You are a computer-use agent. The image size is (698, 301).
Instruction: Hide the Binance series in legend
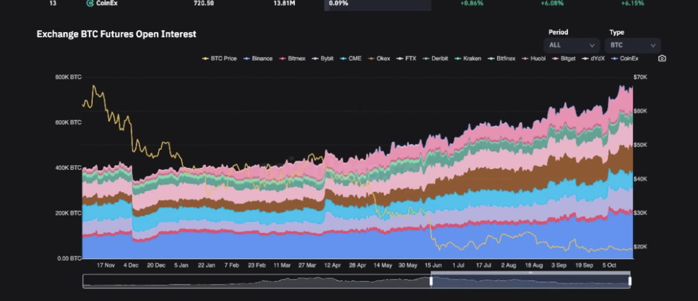(258, 59)
